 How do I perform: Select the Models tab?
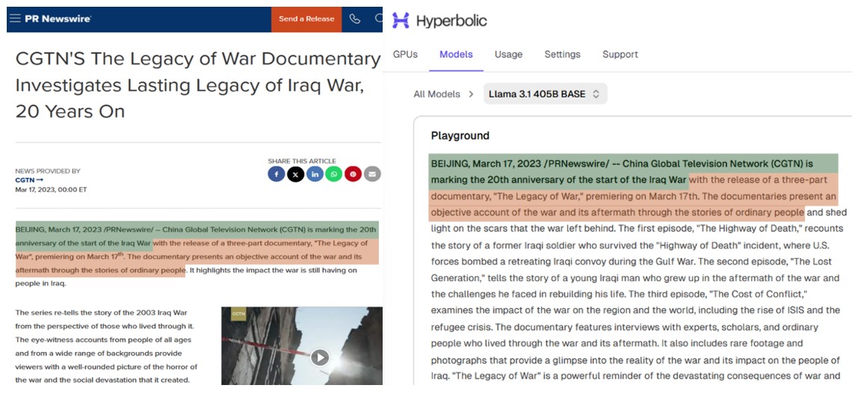pos(456,55)
